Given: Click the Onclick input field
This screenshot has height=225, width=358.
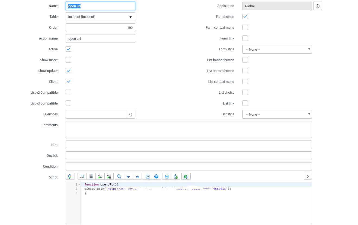Looking at the screenshot, I should pos(189,156).
